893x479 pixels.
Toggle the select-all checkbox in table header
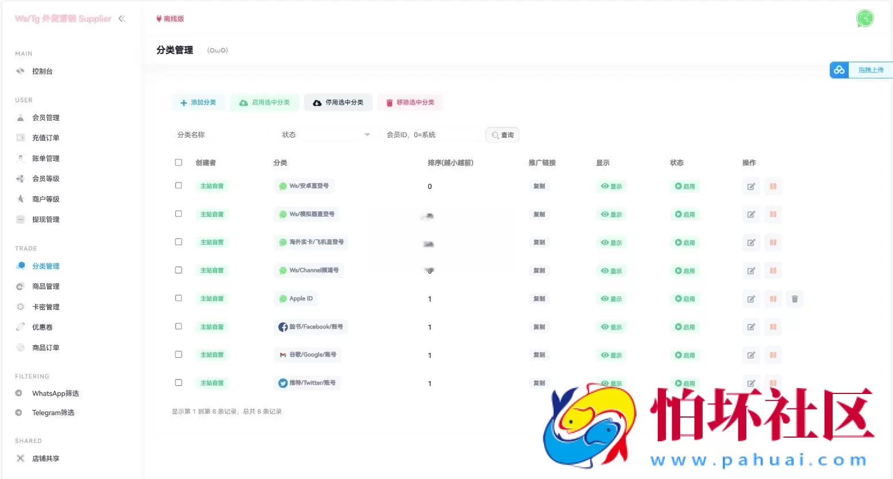pyautogui.click(x=178, y=163)
